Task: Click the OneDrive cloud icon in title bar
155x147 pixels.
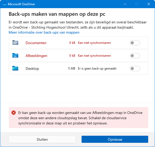Action: 4,4
